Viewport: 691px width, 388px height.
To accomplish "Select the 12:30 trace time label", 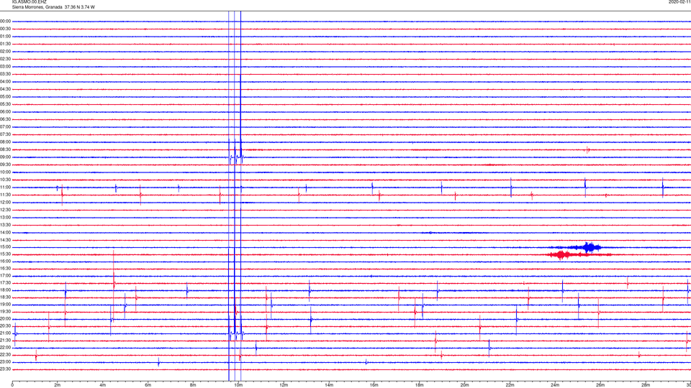I will pos(6,210).
